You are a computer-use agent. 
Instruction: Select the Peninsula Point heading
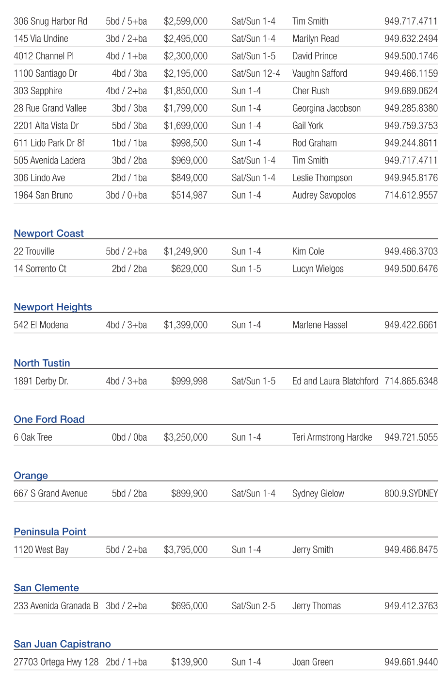click(50, 532)
